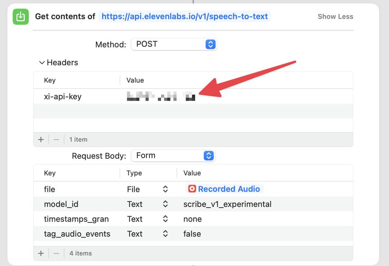Click the 'Method:' label
This screenshot has height=266, width=389.
111,44
